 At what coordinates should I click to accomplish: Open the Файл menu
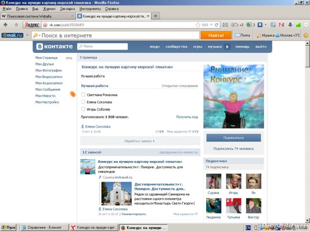[x=7, y=9]
